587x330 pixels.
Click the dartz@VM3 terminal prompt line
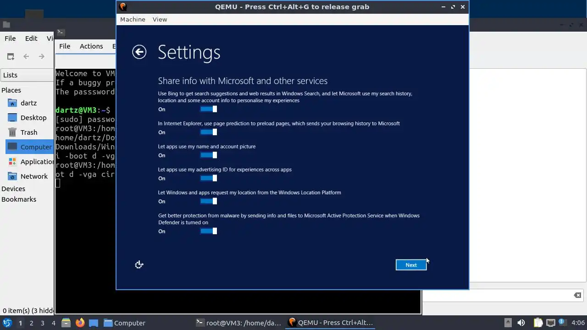coord(83,110)
